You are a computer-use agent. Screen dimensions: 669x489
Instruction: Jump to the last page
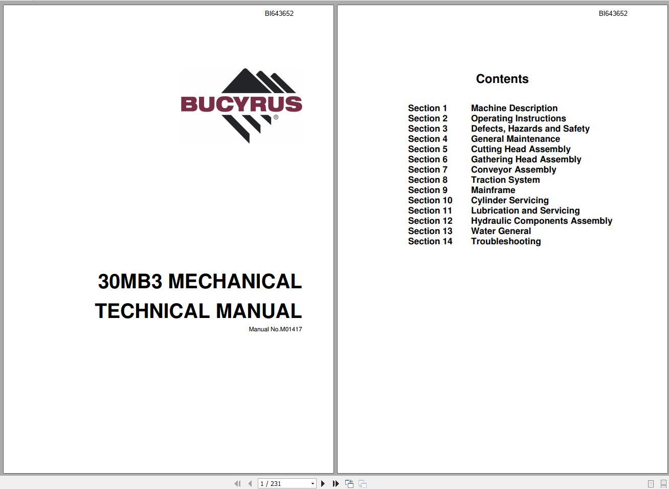[x=336, y=483]
